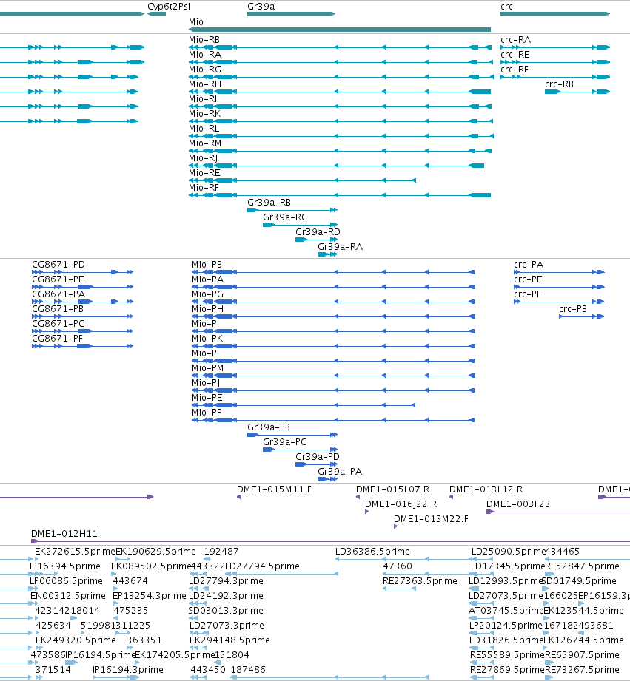Click the long teal Mio gene span bar

[x=340, y=30]
